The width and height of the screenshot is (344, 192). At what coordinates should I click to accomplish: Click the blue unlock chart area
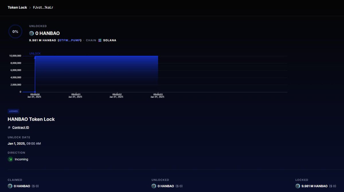pyautogui.click(x=96, y=74)
